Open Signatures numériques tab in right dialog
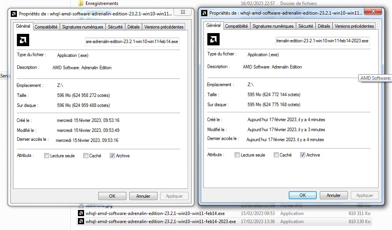 coord(273,26)
